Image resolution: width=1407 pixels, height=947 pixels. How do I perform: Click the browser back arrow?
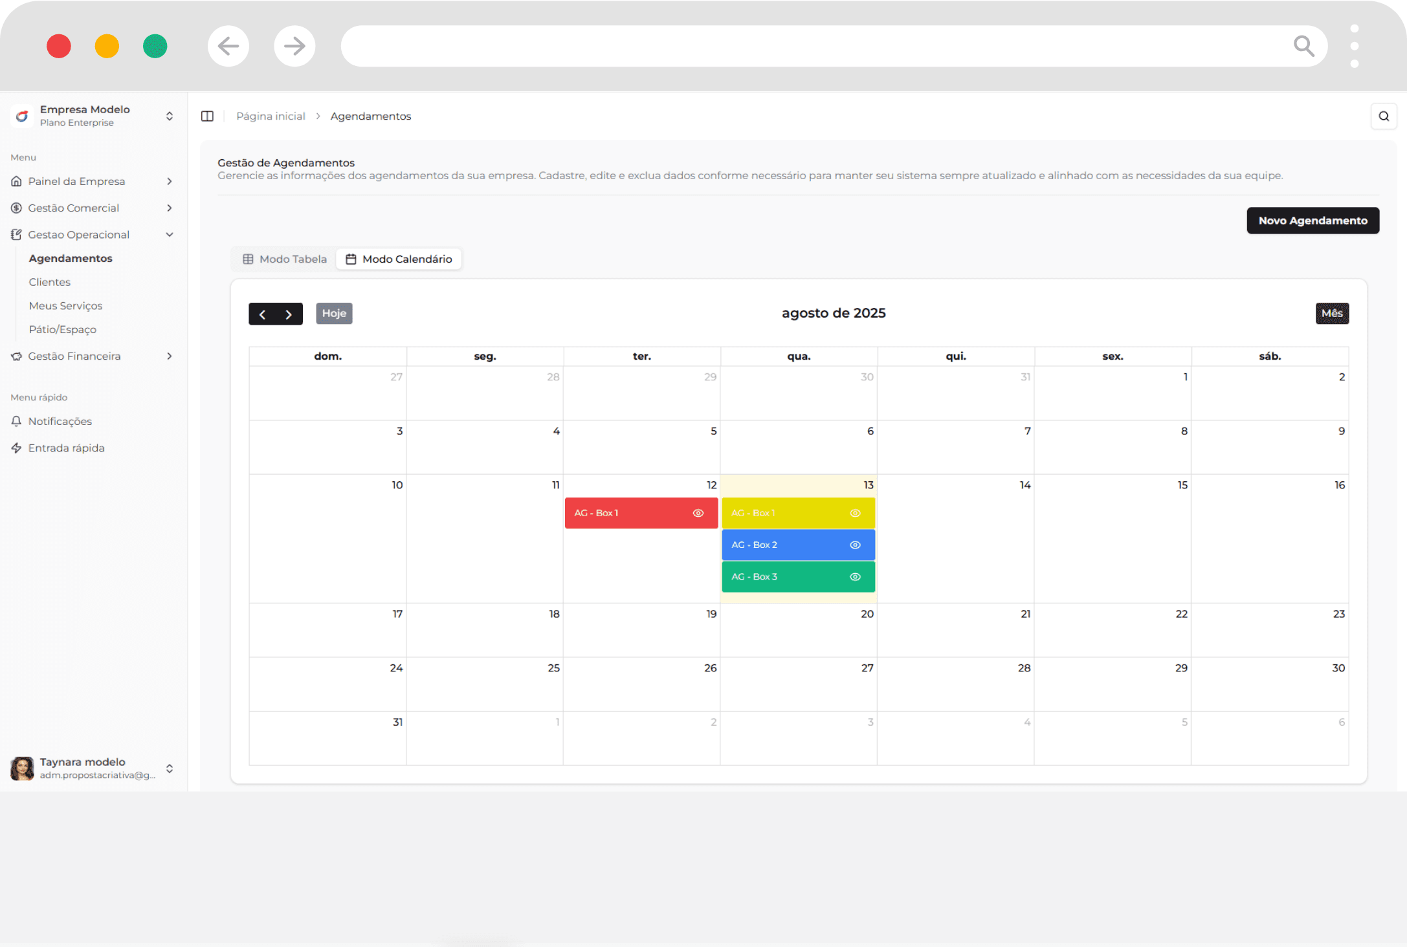coord(228,46)
